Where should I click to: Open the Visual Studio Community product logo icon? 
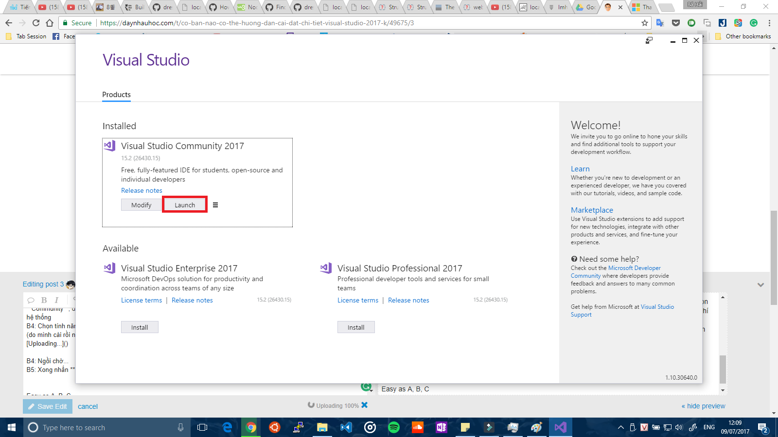[x=109, y=145]
